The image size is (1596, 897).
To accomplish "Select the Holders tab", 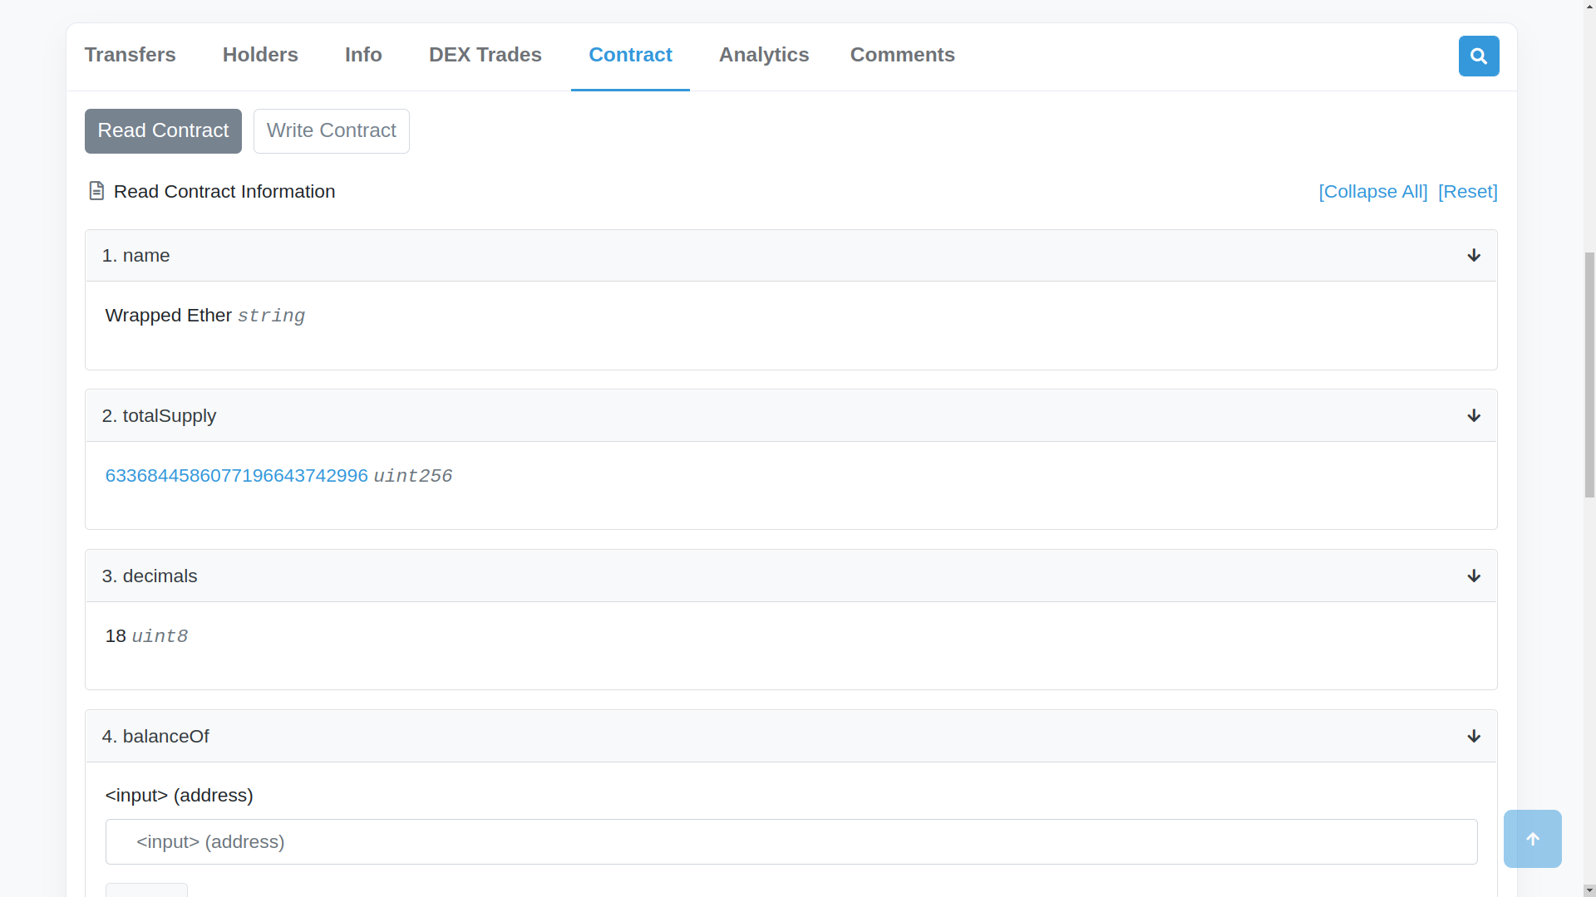I will click(x=260, y=55).
